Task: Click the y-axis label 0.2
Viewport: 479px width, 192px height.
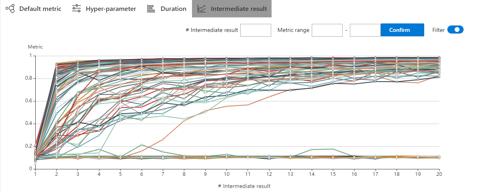Action: point(28,146)
